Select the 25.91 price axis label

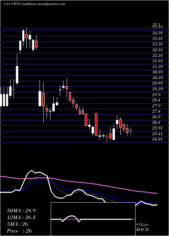(157, 128)
